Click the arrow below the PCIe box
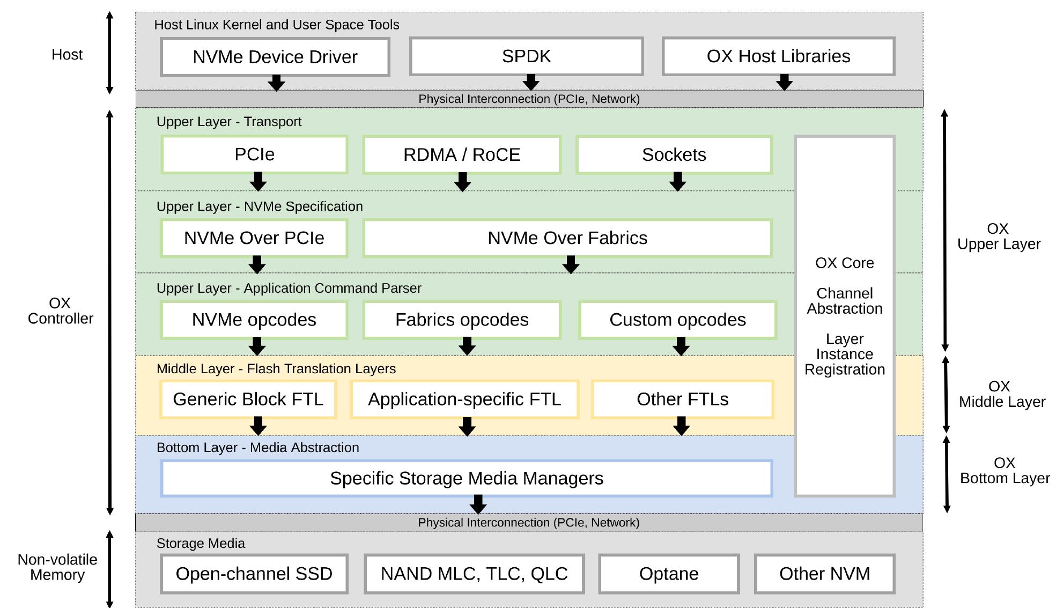1056x608 pixels. point(258,182)
